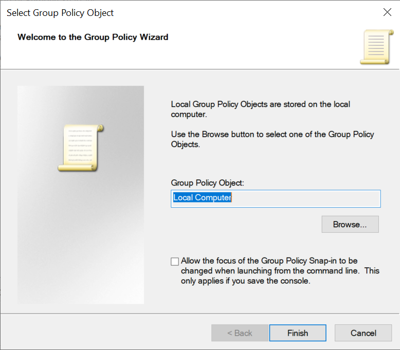Click the Group Policy Object input field

point(276,198)
